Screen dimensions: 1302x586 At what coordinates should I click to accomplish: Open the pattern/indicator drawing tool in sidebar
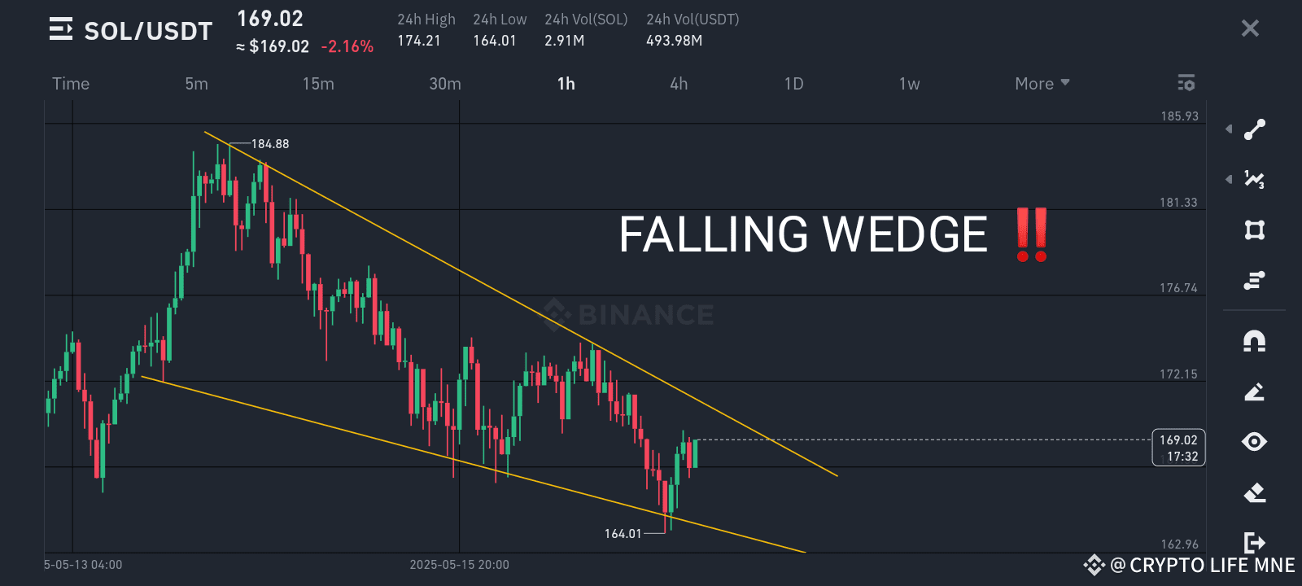(x=1253, y=179)
